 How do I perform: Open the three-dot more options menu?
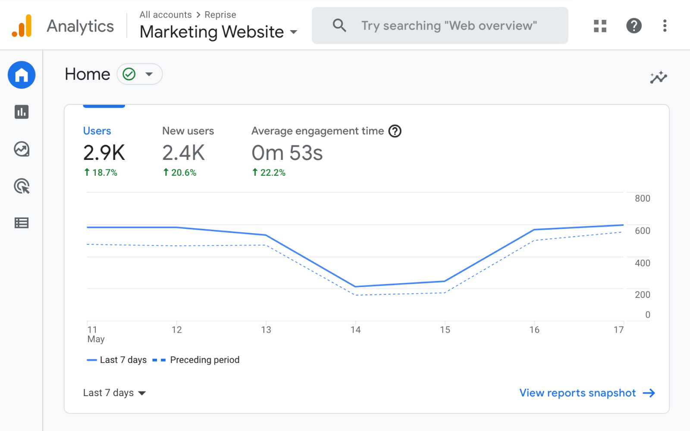point(665,26)
